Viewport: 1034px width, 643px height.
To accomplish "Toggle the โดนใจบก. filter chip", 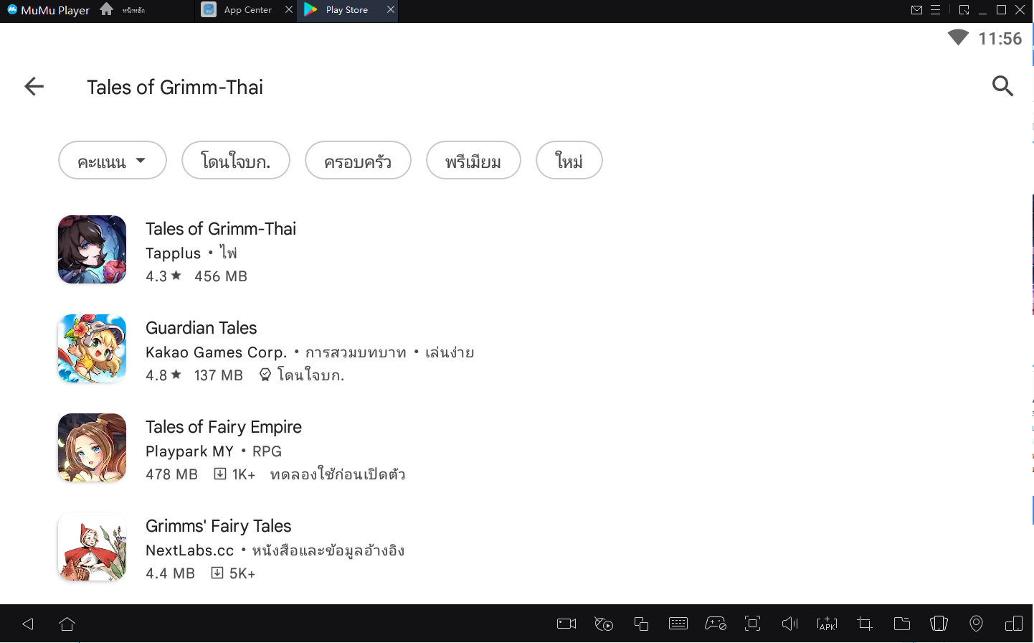I will (236, 161).
